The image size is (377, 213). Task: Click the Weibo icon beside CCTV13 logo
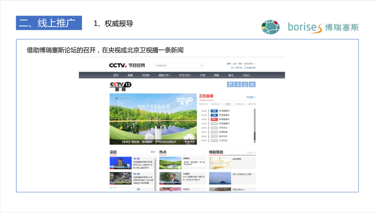(x=237, y=85)
